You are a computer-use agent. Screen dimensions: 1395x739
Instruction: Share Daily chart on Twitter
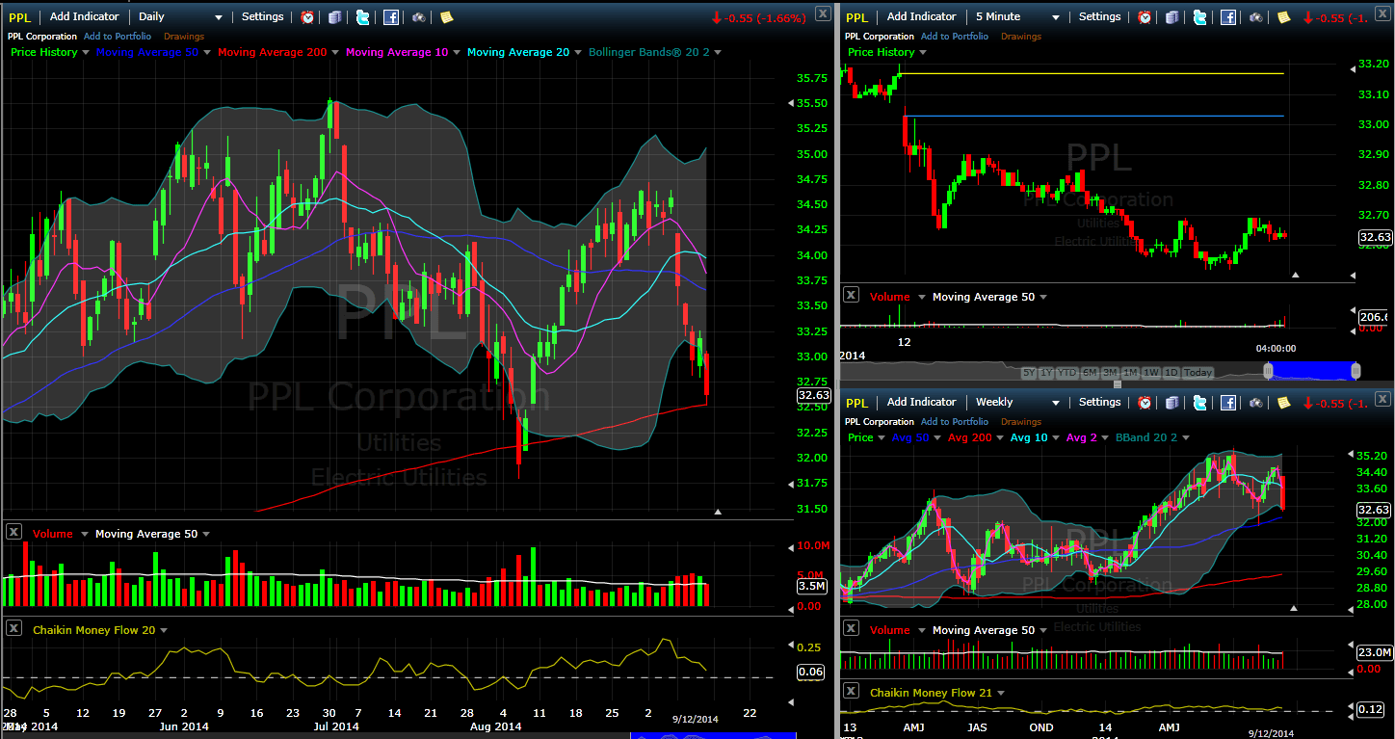[362, 16]
